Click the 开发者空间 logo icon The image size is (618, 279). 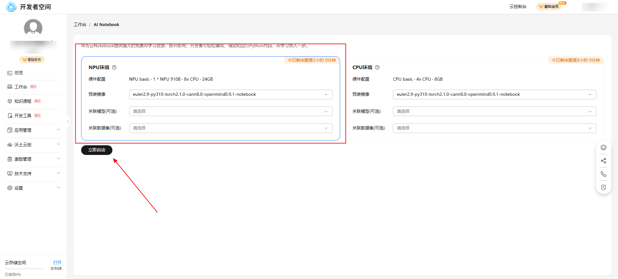click(x=11, y=7)
